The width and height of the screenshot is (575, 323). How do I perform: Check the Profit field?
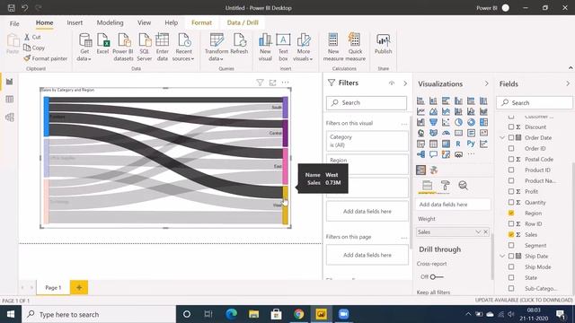point(511,191)
